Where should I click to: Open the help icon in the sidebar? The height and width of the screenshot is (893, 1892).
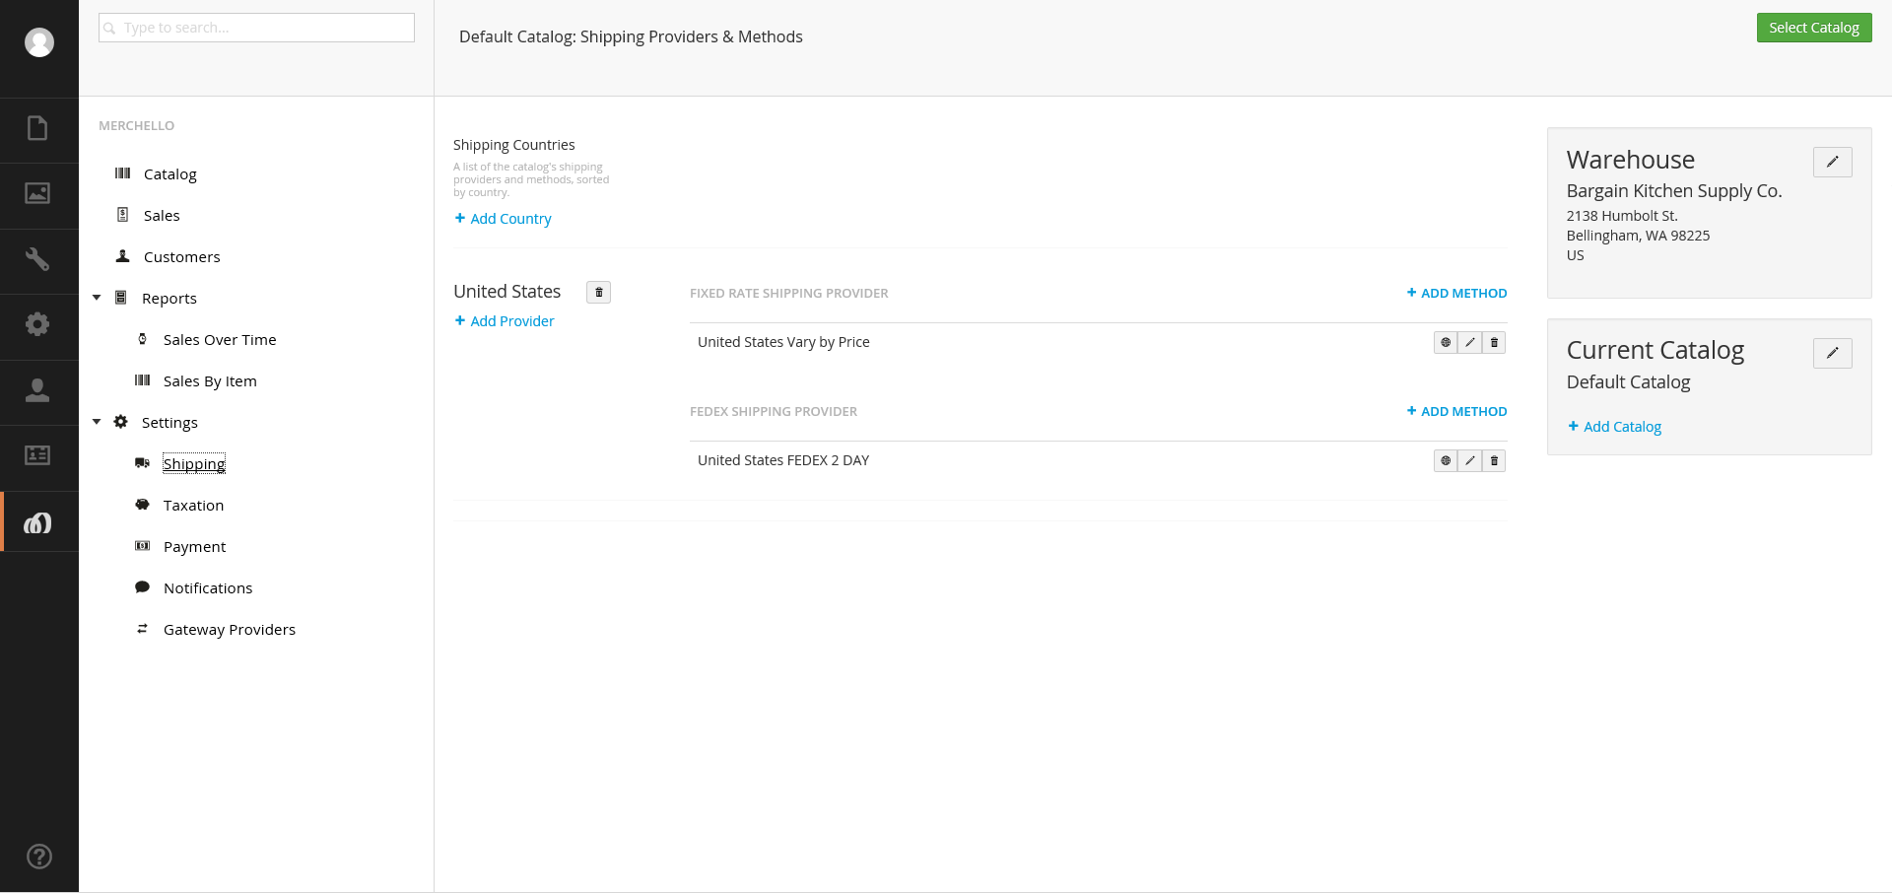click(x=39, y=856)
